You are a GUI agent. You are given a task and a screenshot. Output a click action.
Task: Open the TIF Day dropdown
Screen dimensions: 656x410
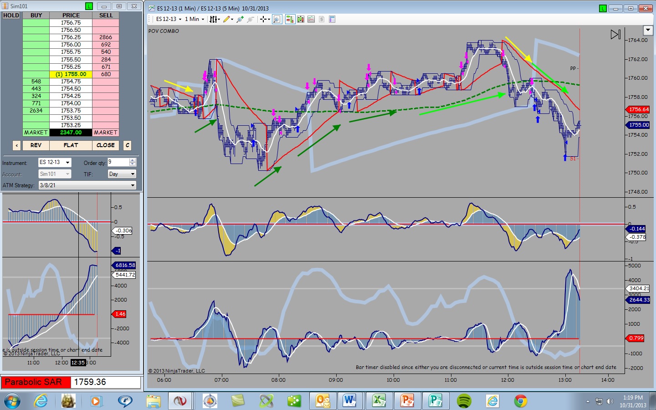pyautogui.click(x=122, y=174)
